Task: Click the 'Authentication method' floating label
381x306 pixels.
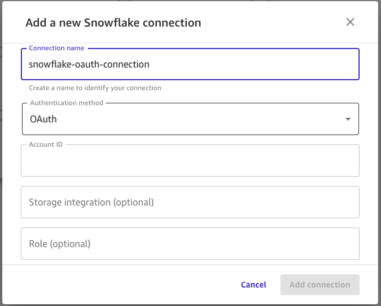Action: (66, 103)
